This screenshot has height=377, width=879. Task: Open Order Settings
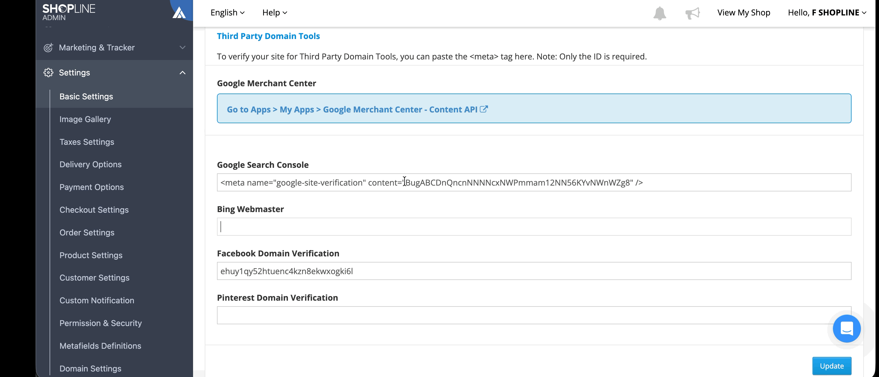(x=87, y=232)
